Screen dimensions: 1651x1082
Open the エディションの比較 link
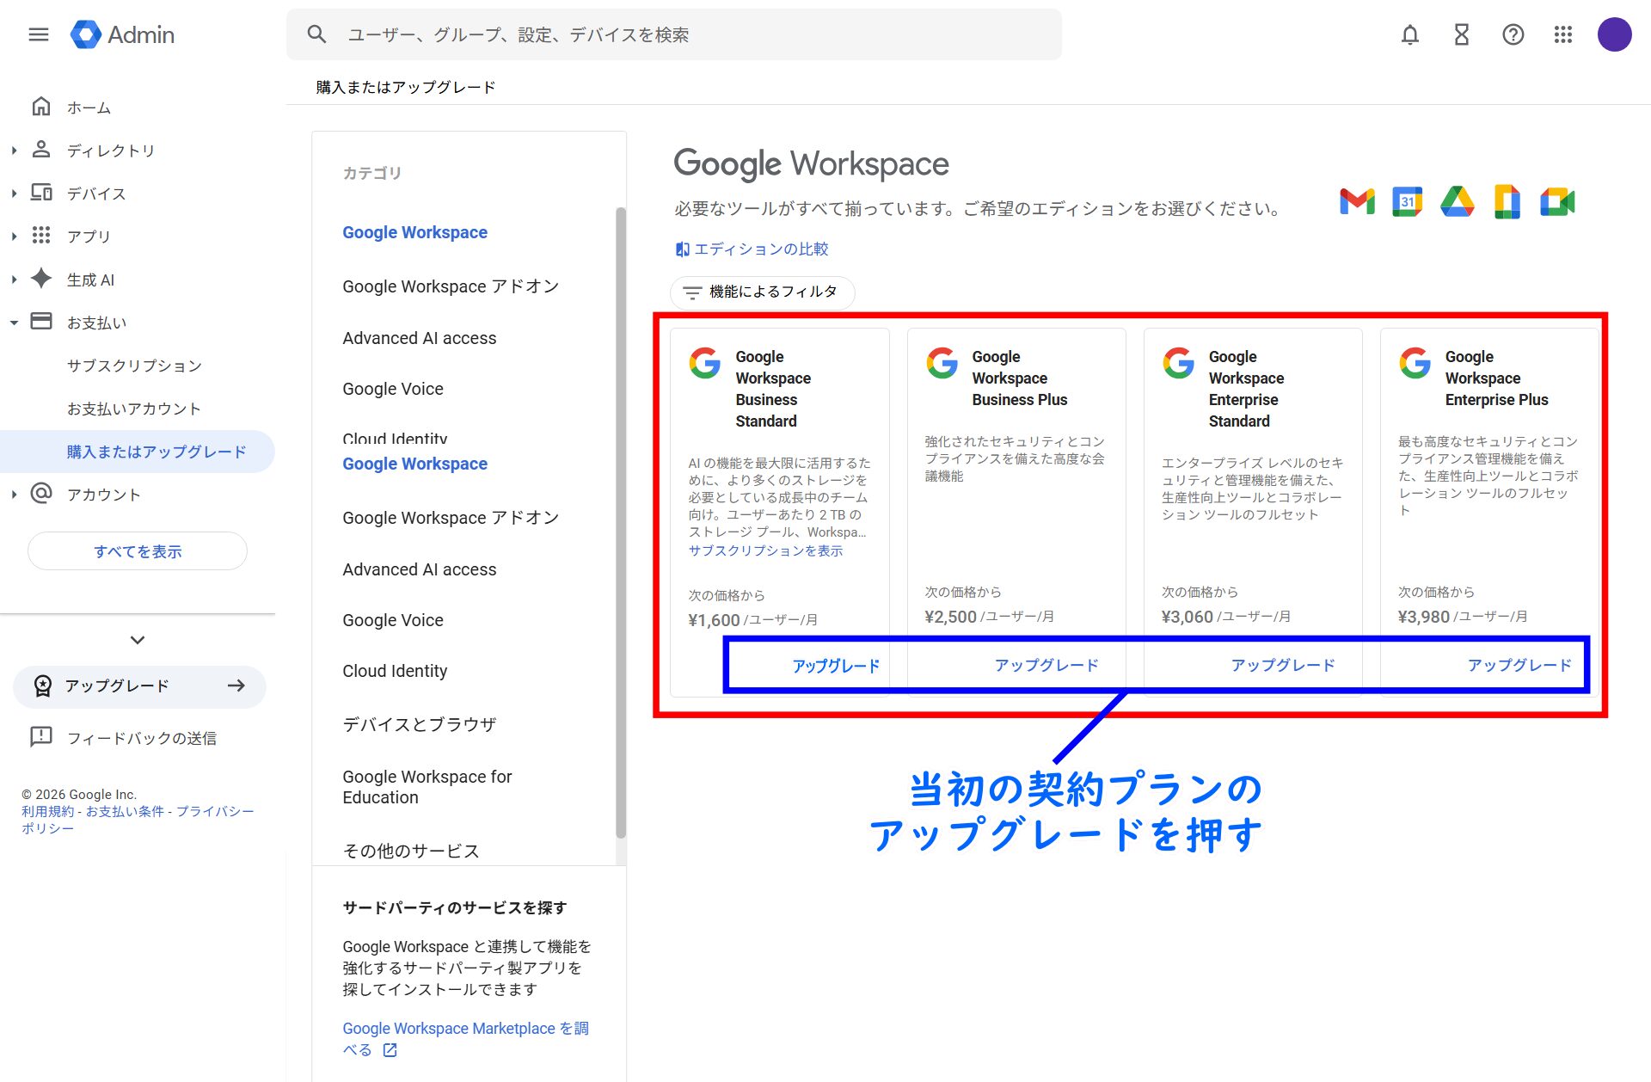coord(760,249)
